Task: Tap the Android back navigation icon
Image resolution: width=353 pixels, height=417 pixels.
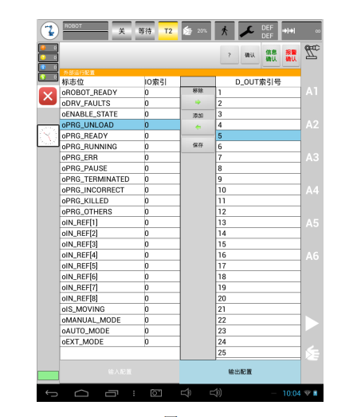Action: pos(51,393)
